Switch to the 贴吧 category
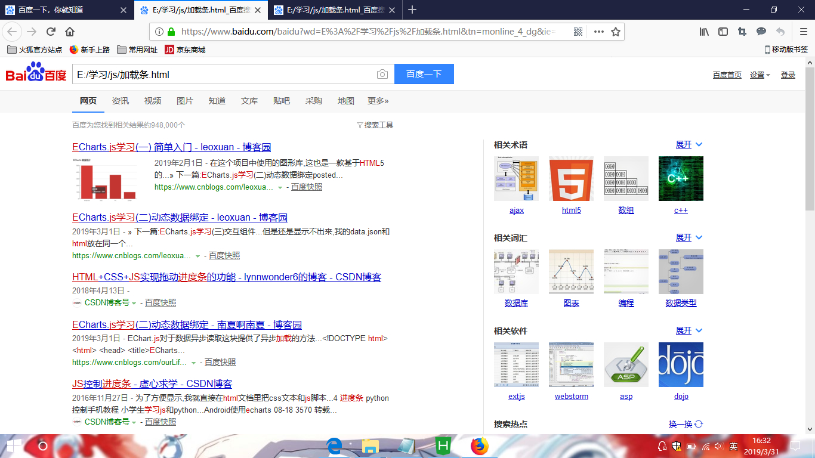 coord(282,101)
